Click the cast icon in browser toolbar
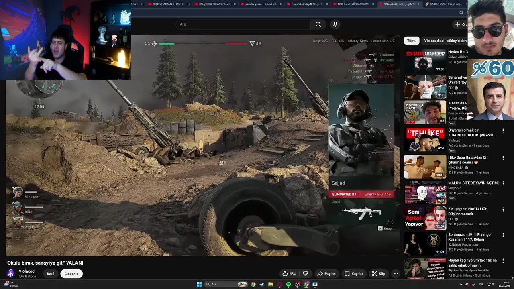 461,13
